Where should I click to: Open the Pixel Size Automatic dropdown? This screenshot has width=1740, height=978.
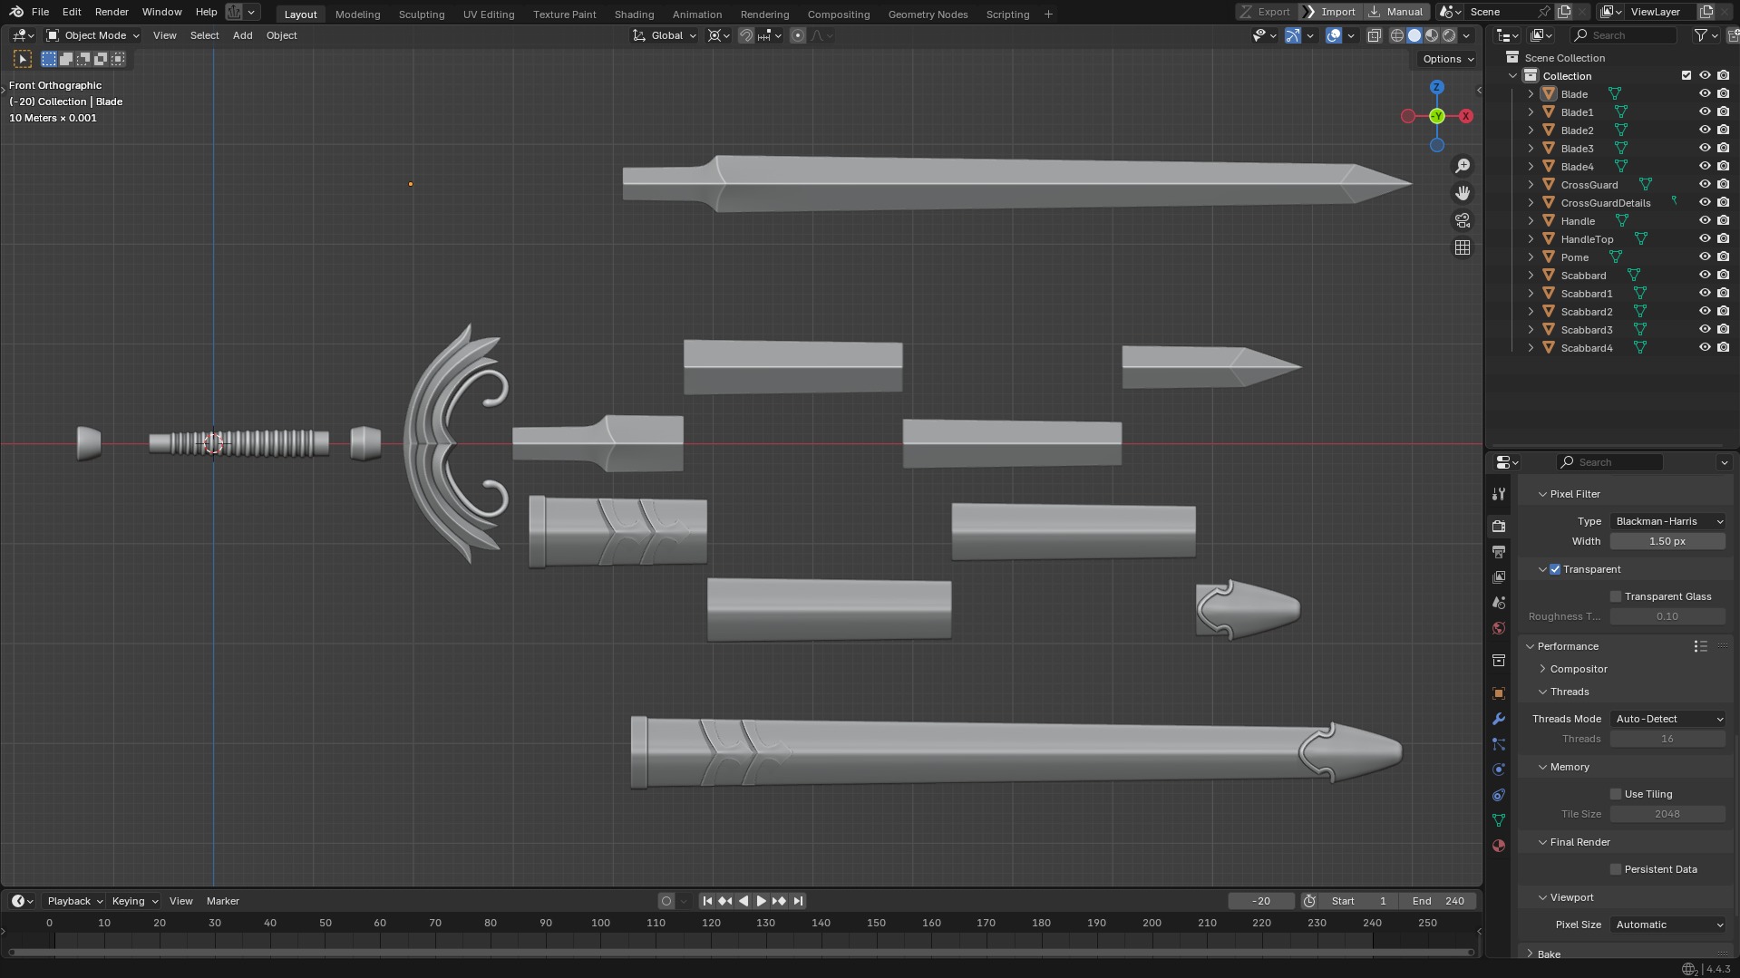point(1667,925)
